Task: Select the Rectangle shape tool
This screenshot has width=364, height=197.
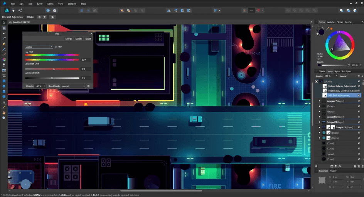Action: [4, 81]
